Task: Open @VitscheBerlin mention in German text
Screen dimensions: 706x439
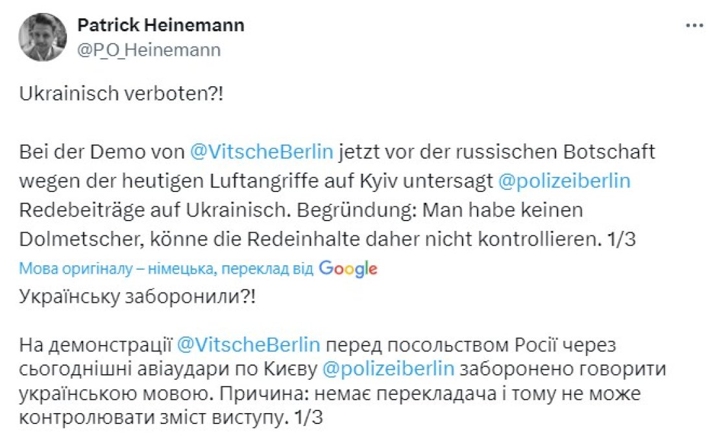Action: click(x=262, y=152)
